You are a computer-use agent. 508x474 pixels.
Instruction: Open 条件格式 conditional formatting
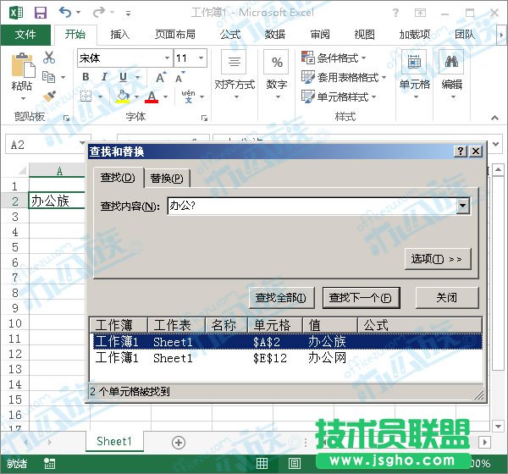point(334,58)
